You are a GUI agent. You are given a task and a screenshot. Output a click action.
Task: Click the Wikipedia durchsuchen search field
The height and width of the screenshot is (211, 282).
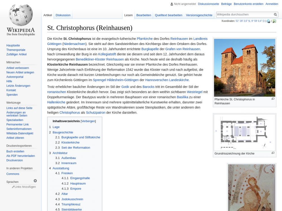click(x=244, y=14)
